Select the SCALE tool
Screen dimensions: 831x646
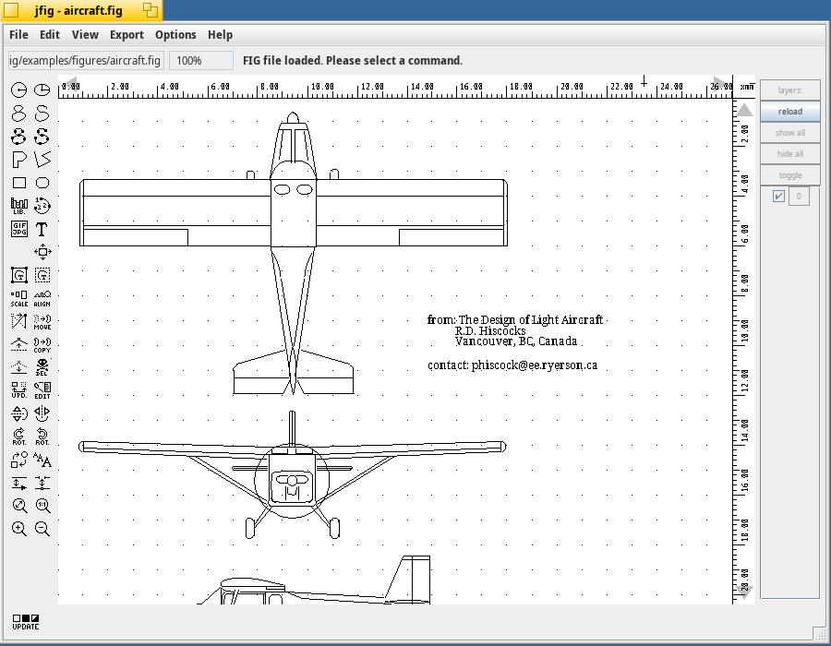[x=19, y=299]
